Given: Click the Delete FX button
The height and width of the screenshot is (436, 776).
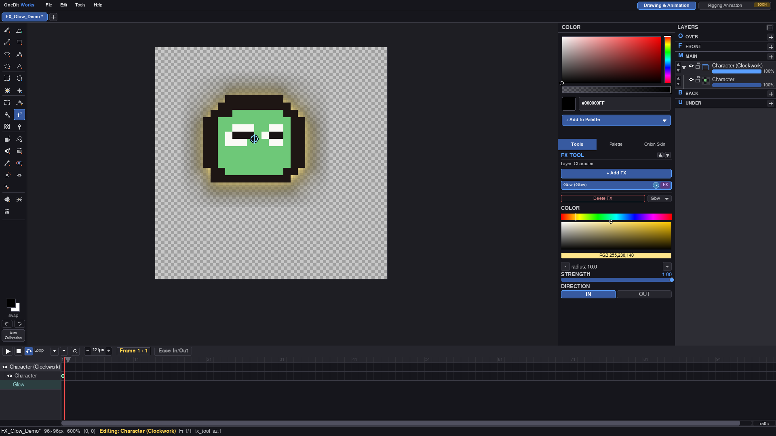Looking at the screenshot, I should point(603,199).
